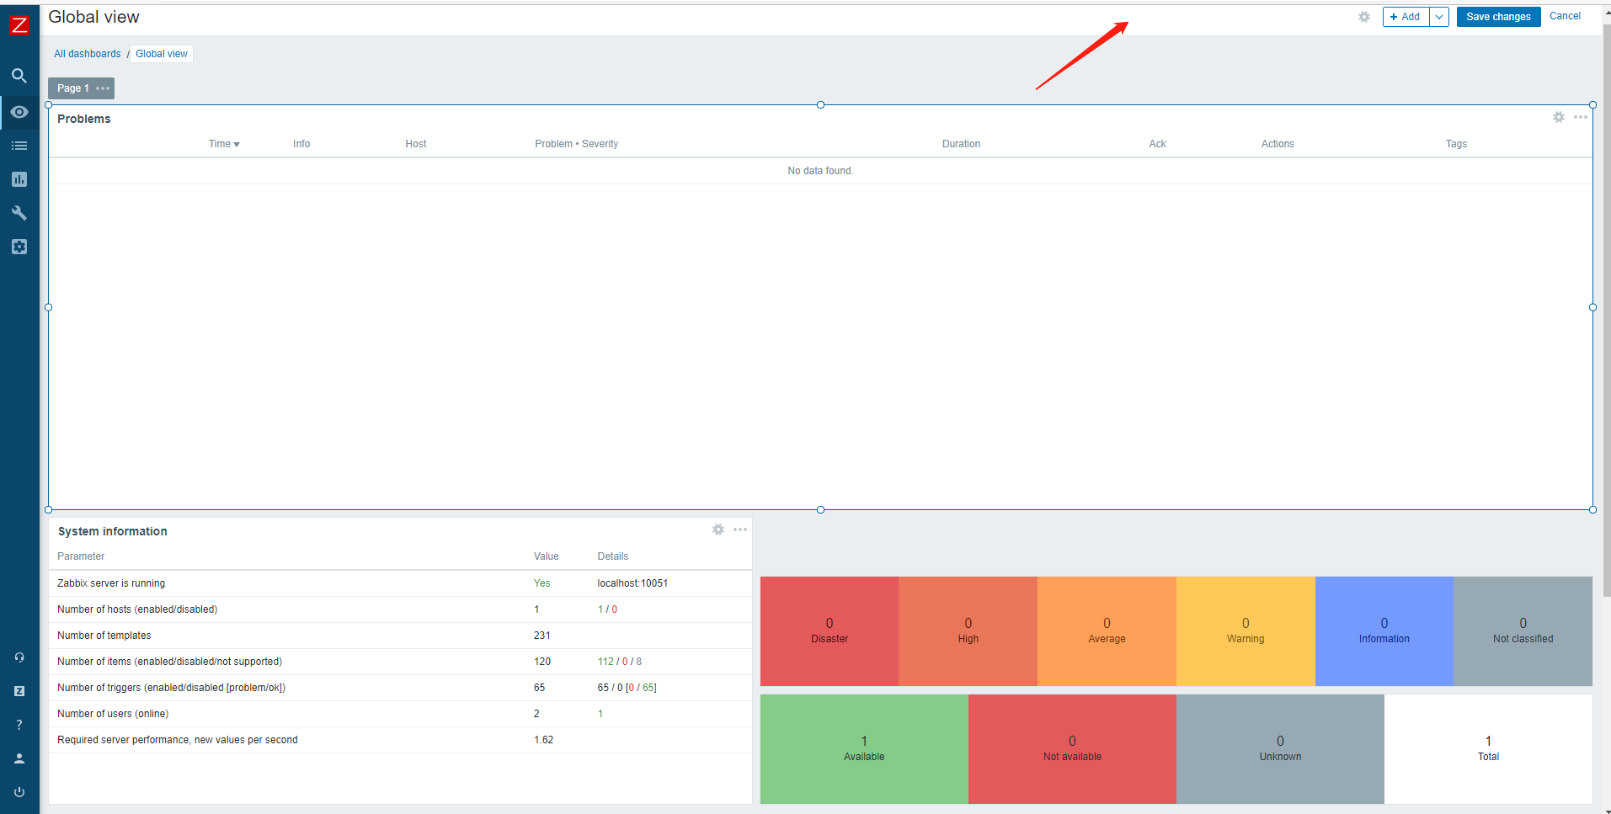Open dashboard properties gear icon
The image size is (1611, 814).
1364,17
